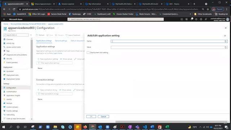Reload the page with browser refresh
The height and width of the screenshot is (130, 231).
tap(14, 9)
